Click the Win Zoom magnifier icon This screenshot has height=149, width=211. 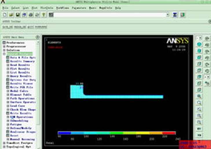pos(199,109)
